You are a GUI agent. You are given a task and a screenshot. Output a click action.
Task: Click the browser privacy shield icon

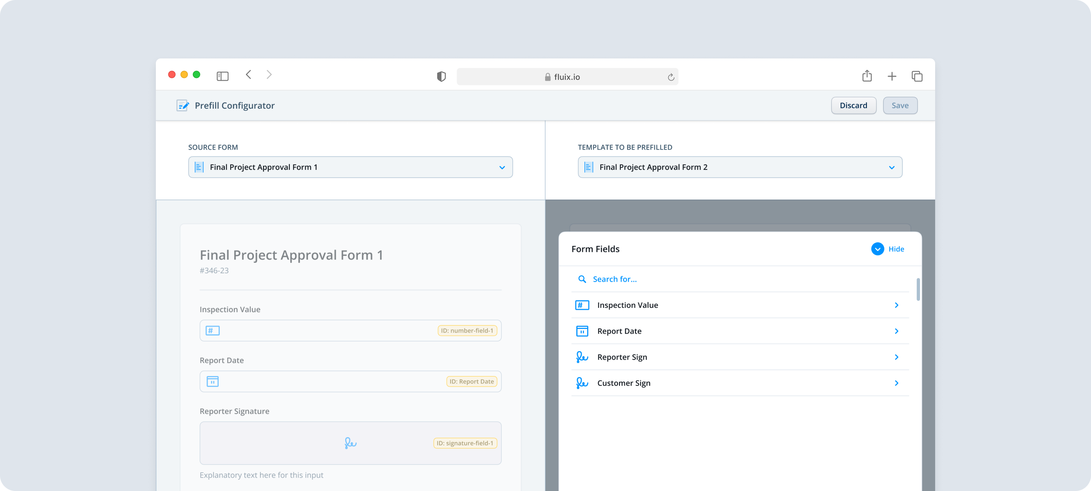[441, 76]
